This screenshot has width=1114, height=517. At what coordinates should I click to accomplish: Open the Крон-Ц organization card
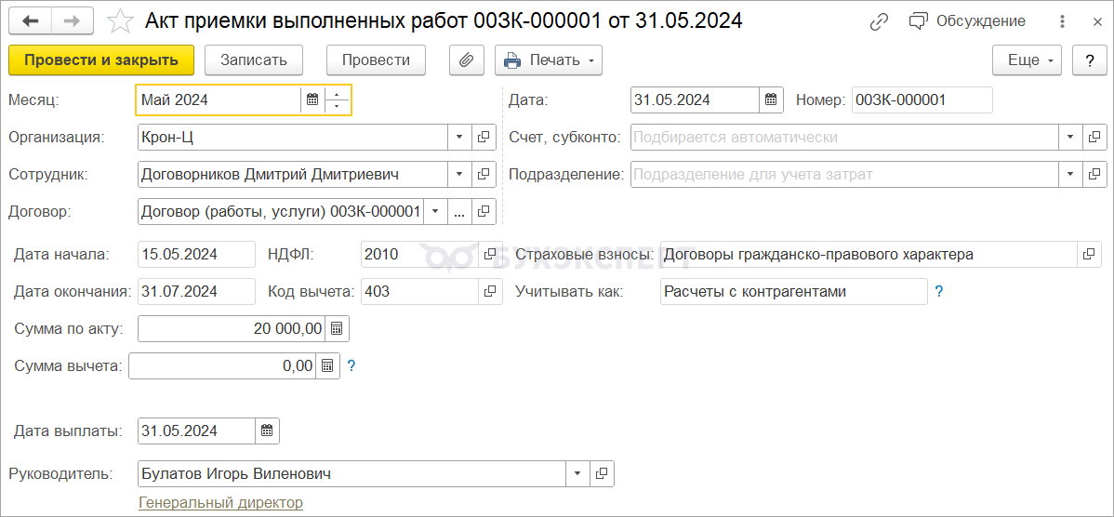(x=484, y=137)
